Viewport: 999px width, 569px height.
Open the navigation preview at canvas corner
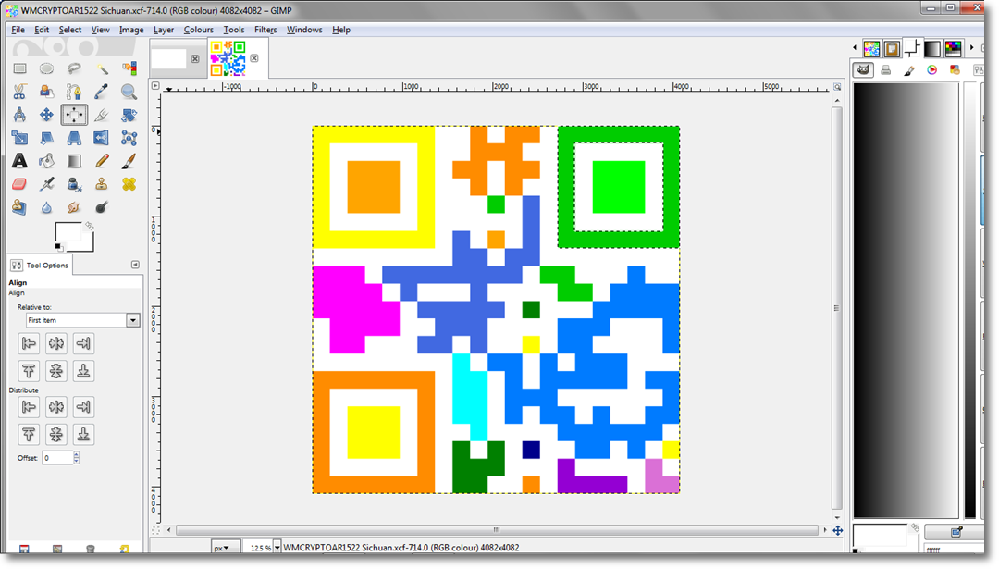(x=838, y=530)
